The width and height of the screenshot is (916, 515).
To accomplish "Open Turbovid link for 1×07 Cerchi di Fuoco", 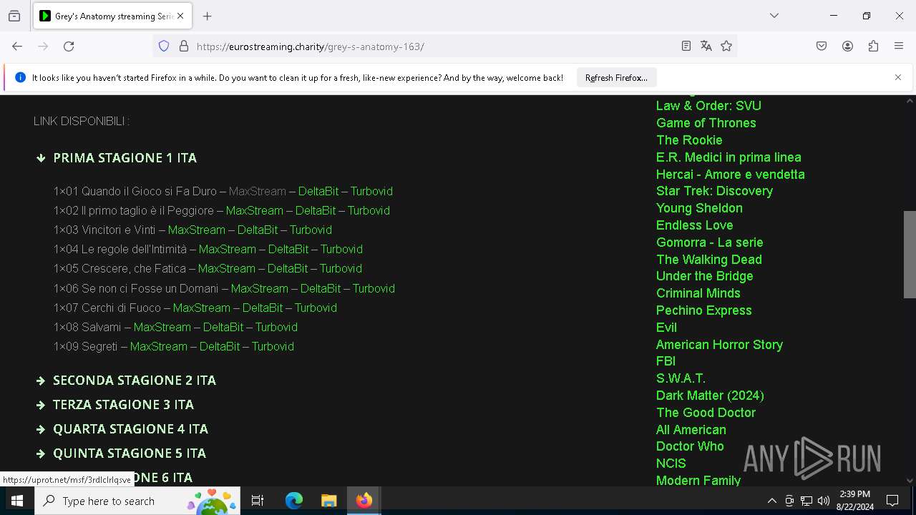I will (x=316, y=308).
